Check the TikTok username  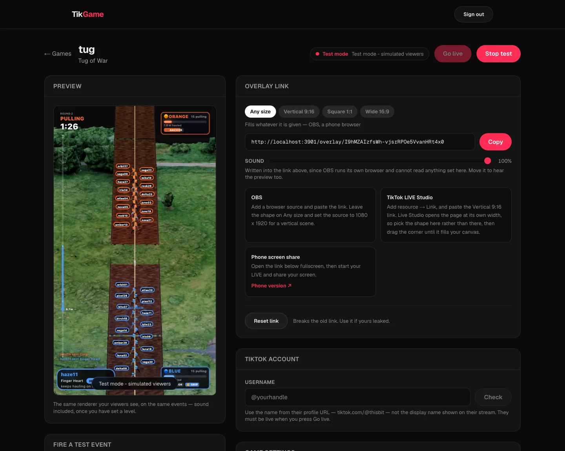(x=493, y=397)
